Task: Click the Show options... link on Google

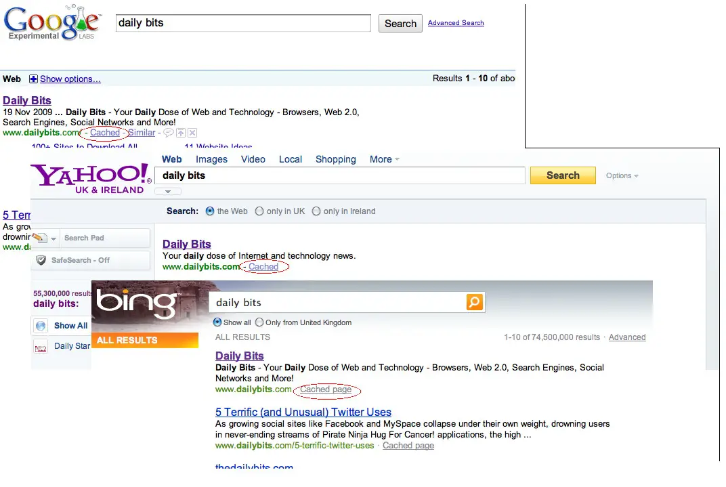Action: [x=70, y=79]
